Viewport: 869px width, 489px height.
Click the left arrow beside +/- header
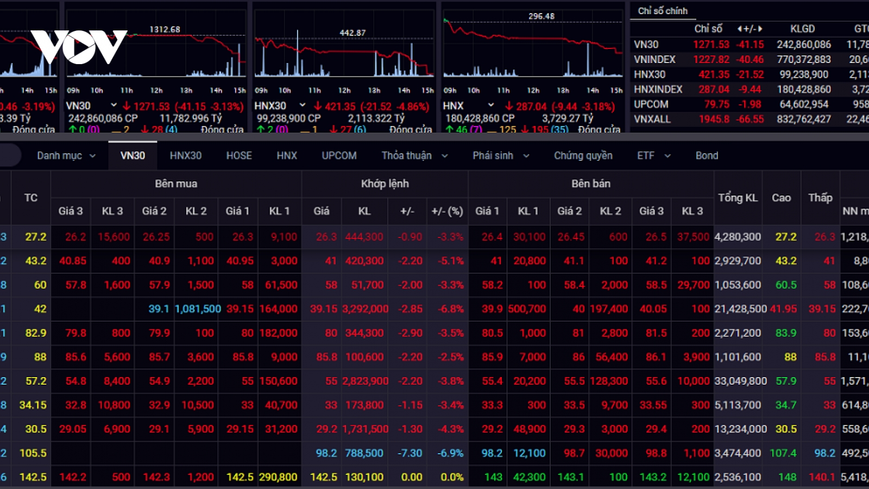[x=740, y=29]
